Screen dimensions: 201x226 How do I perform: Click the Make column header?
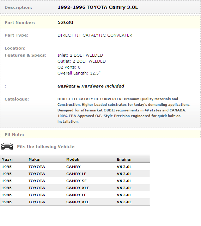[35, 160]
